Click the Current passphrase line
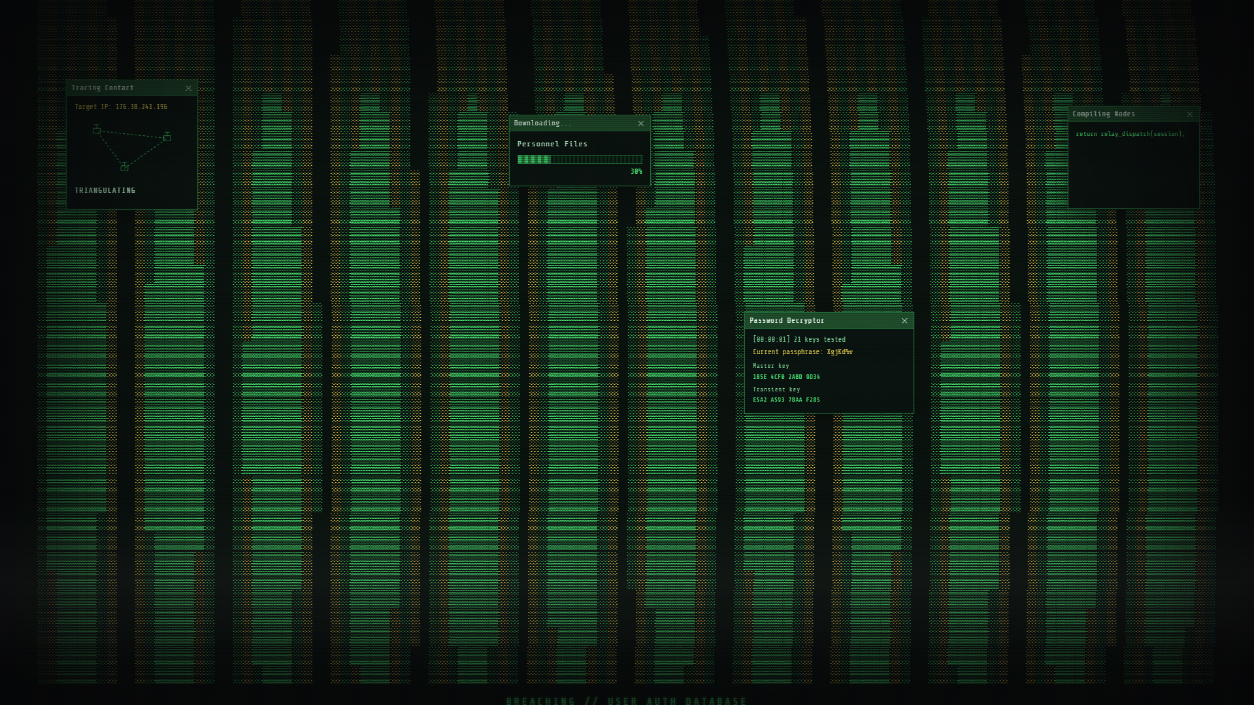The width and height of the screenshot is (1254, 705). [802, 352]
